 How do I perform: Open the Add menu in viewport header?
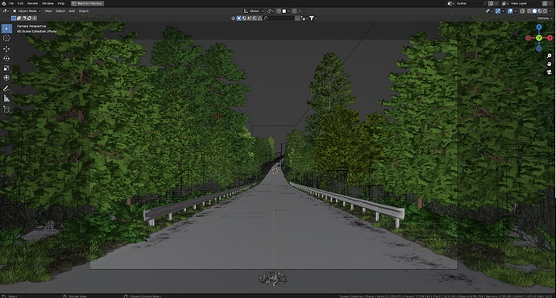tap(72, 11)
